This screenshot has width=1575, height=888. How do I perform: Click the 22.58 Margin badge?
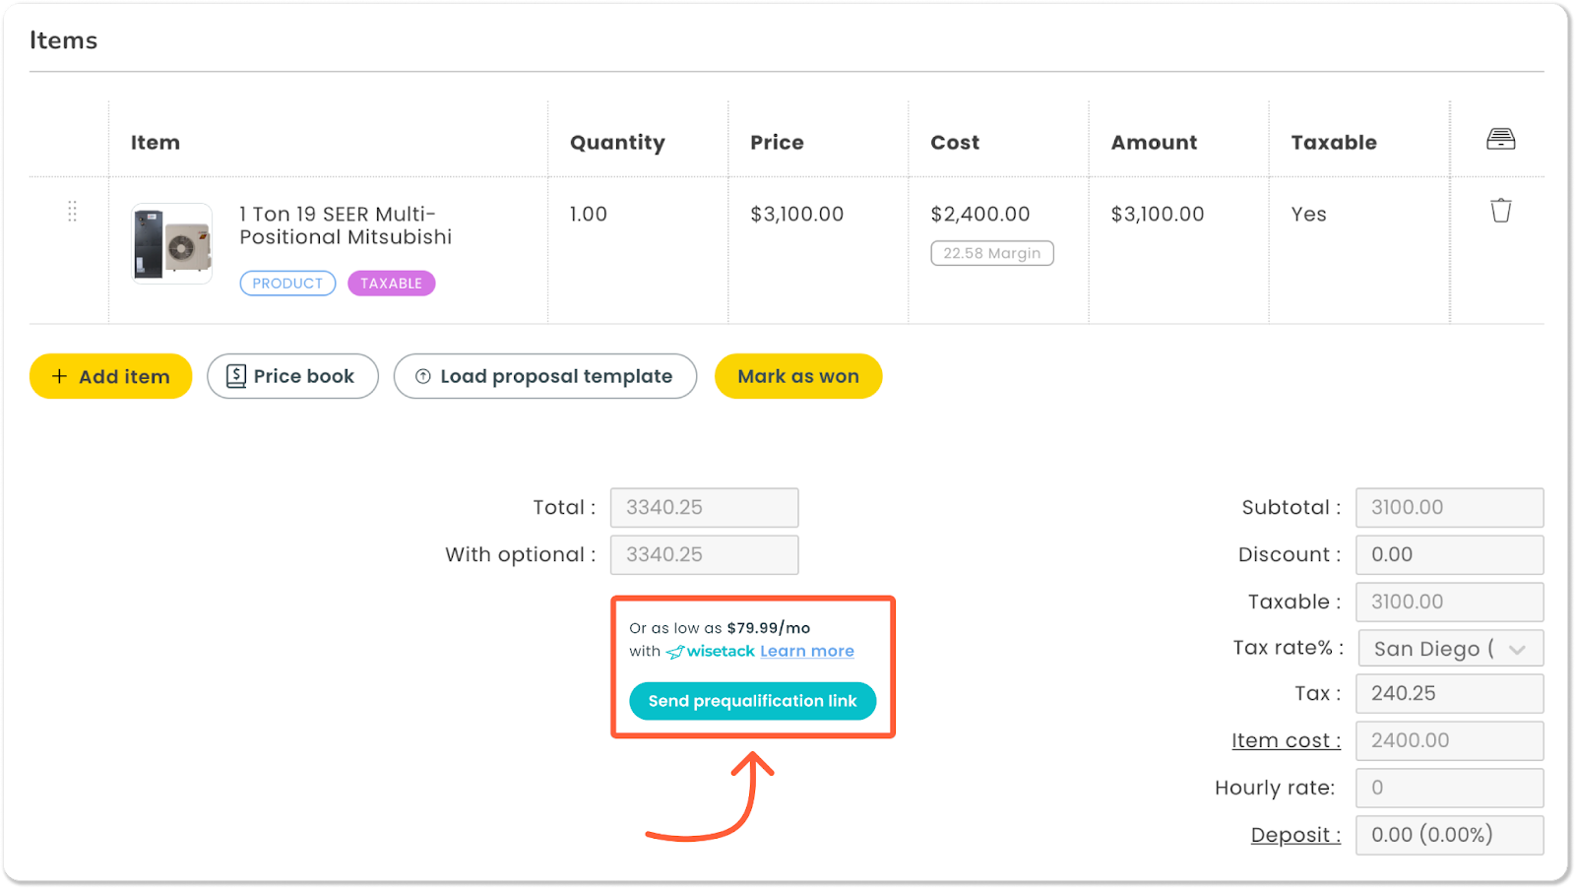(992, 253)
